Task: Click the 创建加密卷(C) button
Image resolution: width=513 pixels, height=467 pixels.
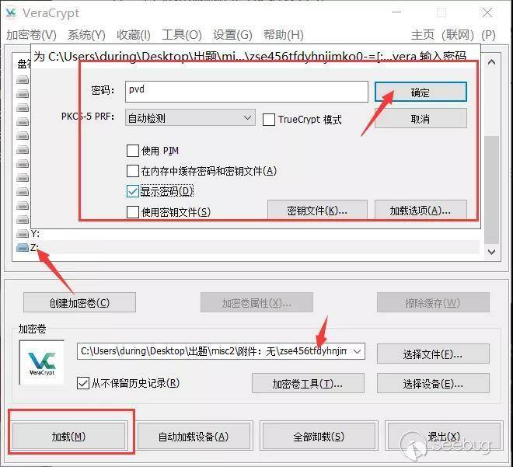Action: [79, 302]
